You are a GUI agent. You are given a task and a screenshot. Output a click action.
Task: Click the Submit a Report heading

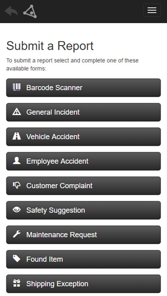pyautogui.click(x=50, y=46)
